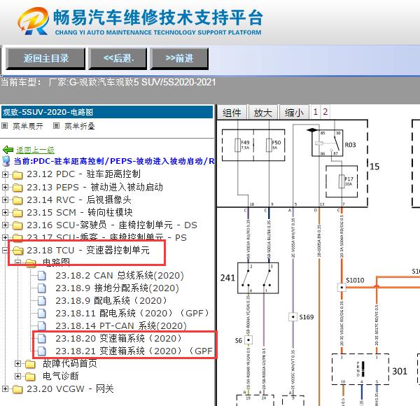Expand the 23.15 SCM node
This screenshot has height=406, width=420.
pos(5,212)
